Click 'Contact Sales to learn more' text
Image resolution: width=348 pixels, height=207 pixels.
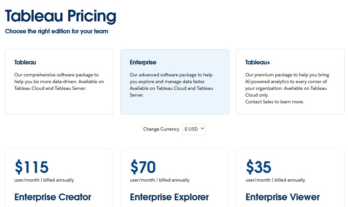point(275,102)
